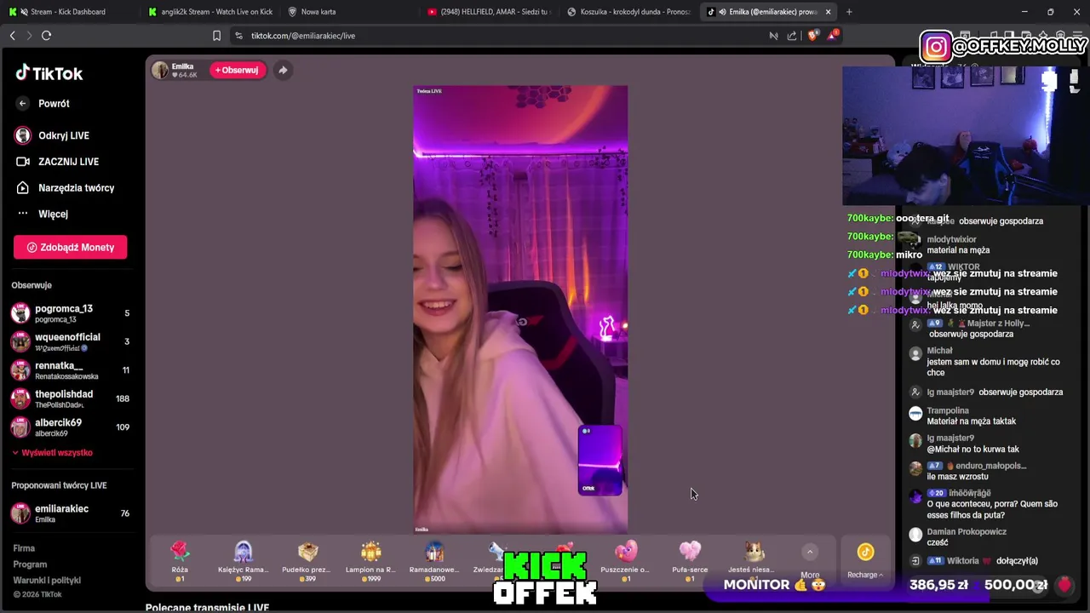
Task: Open emiliarakiec suggested creator
Action: click(x=70, y=513)
